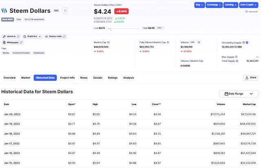Click the Content Creation tag
This screenshot has height=168, width=261.
pos(21,53)
